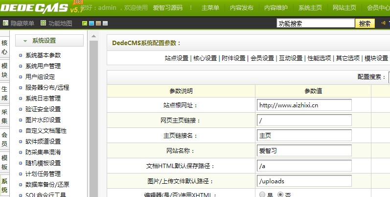Open 网站主页 in top navigation

click(x=344, y=8)
